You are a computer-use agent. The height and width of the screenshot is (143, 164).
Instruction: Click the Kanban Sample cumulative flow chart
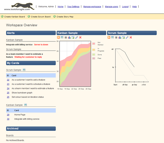[75, 64]
